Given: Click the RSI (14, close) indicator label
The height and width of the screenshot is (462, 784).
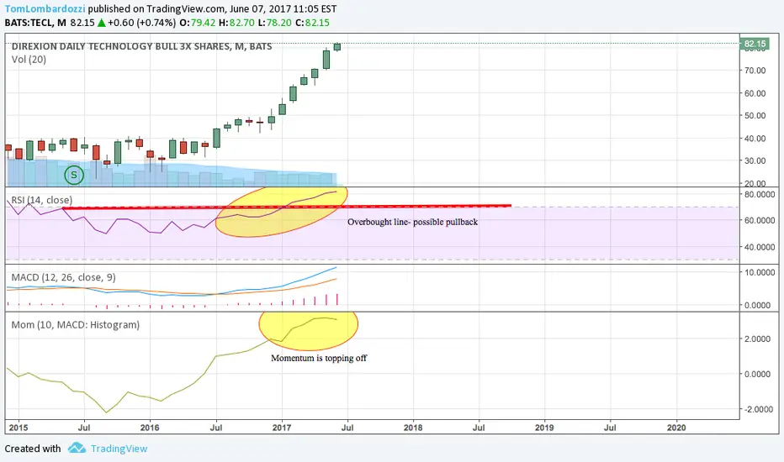Looking at the screenshot, I should [42, 200].
